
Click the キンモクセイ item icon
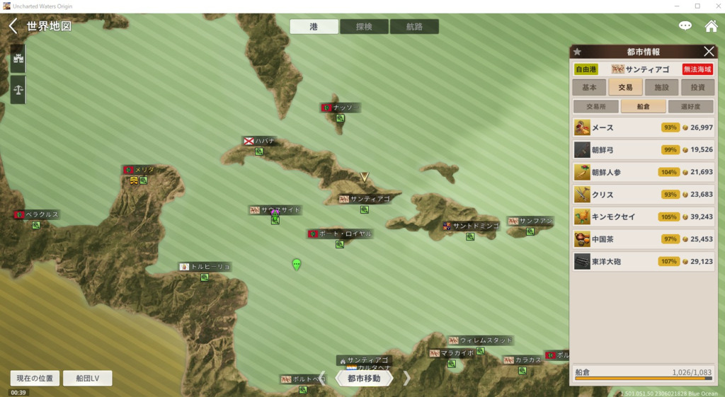point(582,217)
